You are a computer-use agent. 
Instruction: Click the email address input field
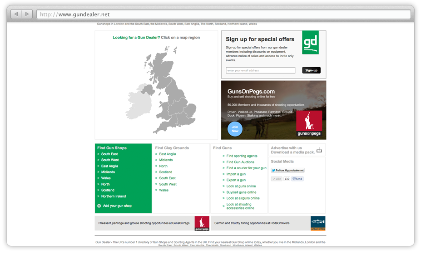[260, 70]
